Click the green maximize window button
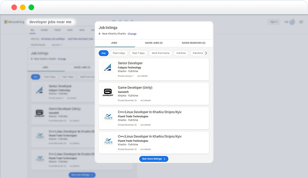Screen dimensions: 308x178 (31, 7)
